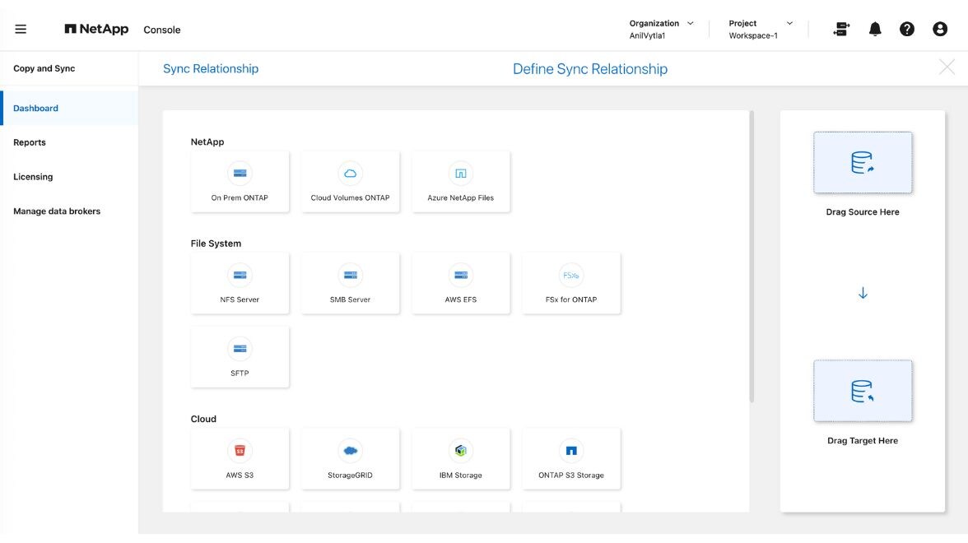Choose the Cloud Volumes ONTAP tile
This screenshot has width=968, height=543.
[x=350, y=181]
